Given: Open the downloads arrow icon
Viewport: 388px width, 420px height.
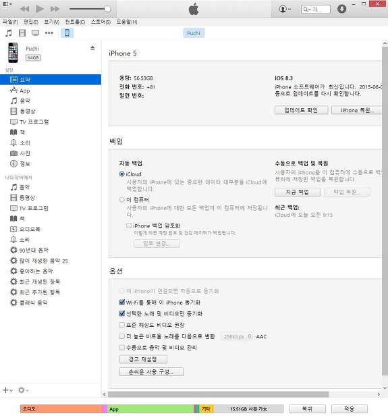Looking at the screenshot, I should [x=341, y=9].
